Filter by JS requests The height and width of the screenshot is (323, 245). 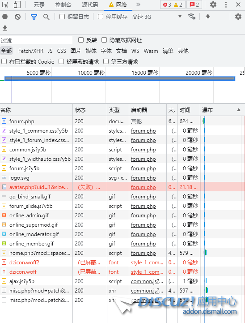point(50,51)
